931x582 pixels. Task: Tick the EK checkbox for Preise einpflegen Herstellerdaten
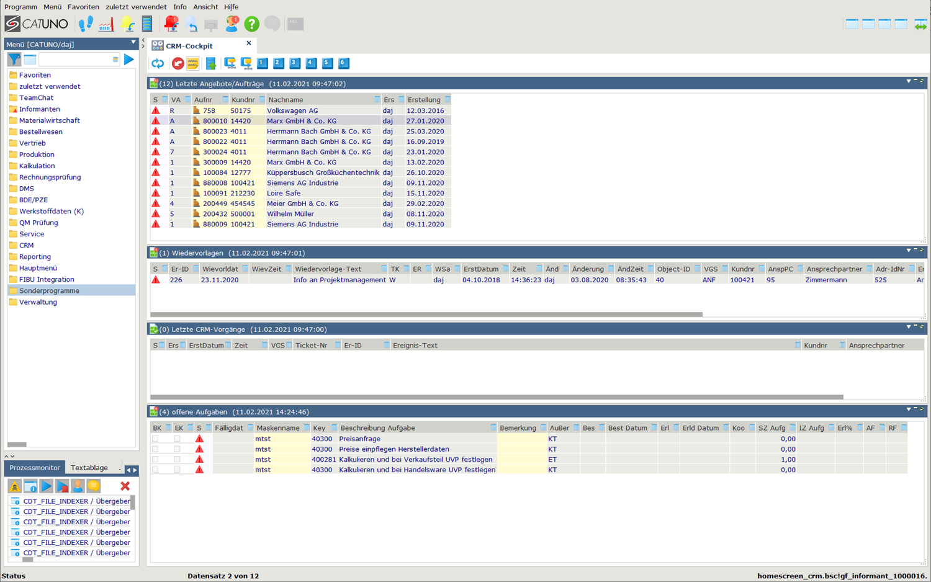point(177,449)
